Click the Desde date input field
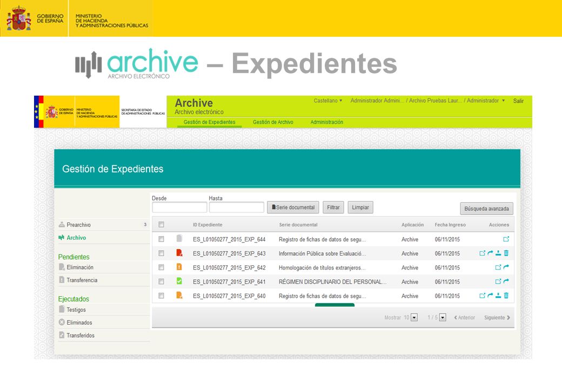Image resolution: width=562 pixels, height=389 pixels. click(179, 207)
